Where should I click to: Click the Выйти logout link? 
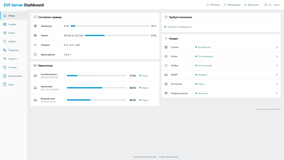(x=277, y=5)
